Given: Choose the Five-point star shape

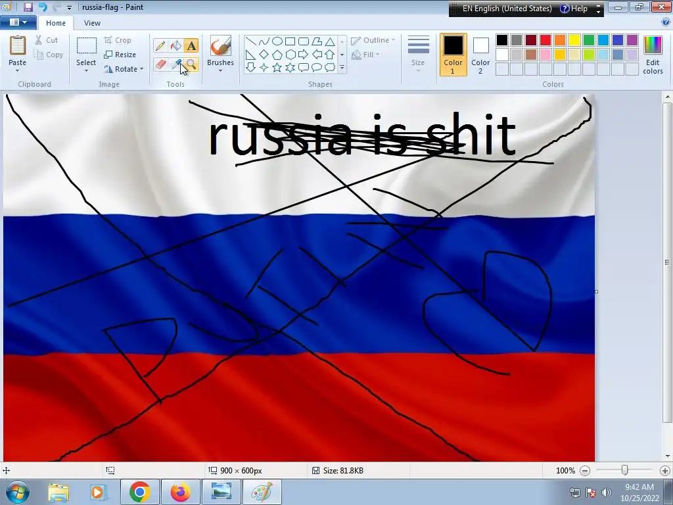Looking at the screenshot, I should pos(277,68).
